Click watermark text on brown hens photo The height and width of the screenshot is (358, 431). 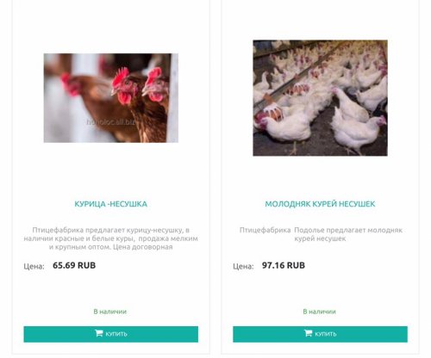111,122
